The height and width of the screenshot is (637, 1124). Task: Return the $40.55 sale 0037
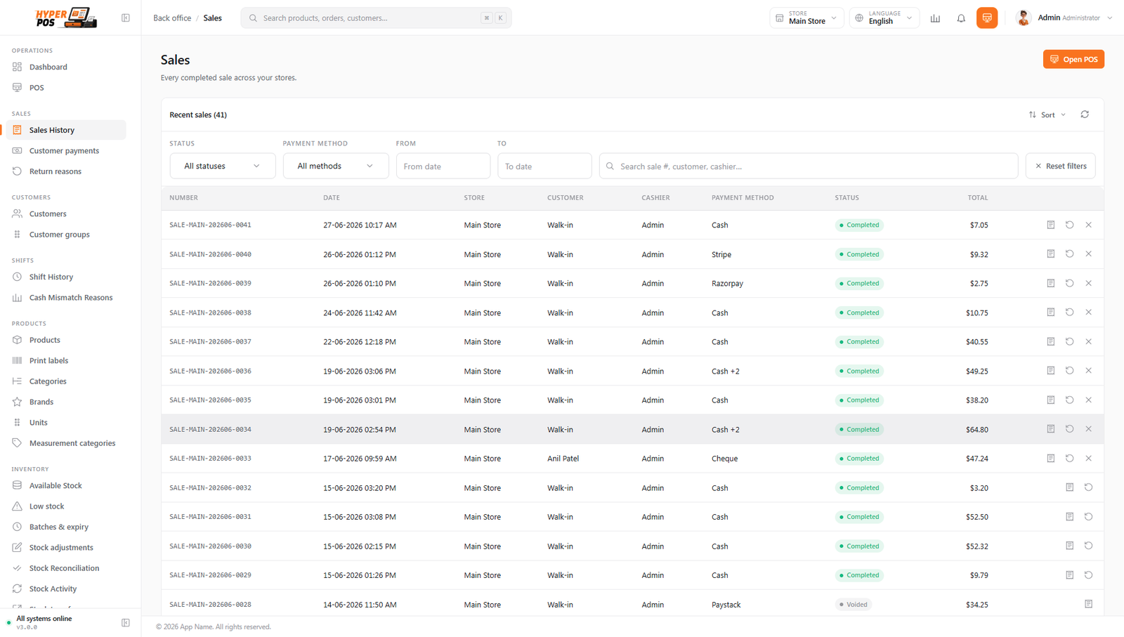[x=1069, y=341]
